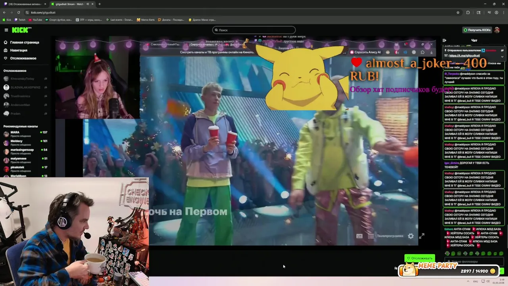Image resolution: width=508 pixels, height=286 pixels.
Task: Click the Спросить Алису AI button in stream
Action: [365, 52]
